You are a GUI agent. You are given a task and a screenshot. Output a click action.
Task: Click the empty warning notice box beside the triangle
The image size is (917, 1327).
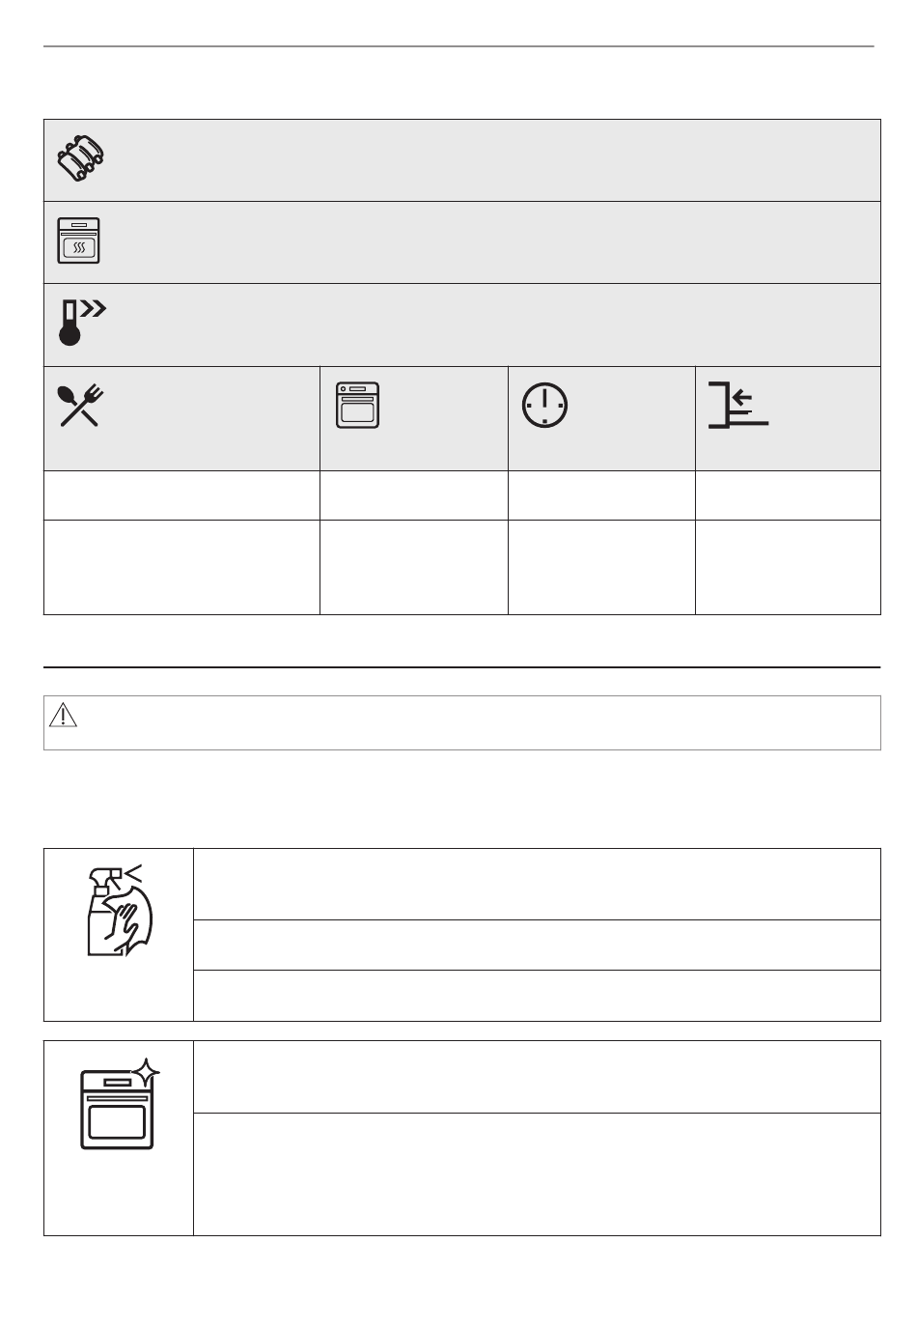(x=462, y=722)
